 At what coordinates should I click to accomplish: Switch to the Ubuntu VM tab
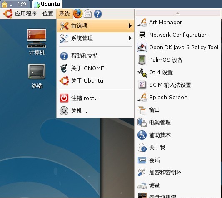(x=47, y=4)
